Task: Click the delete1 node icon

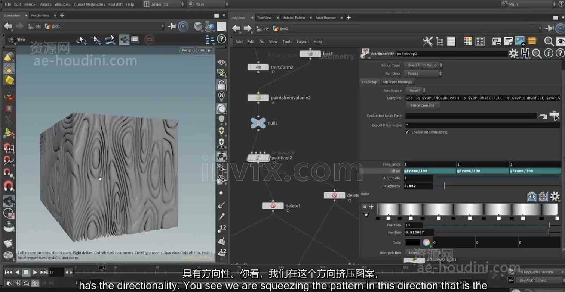Action: [x=273, y=206]
